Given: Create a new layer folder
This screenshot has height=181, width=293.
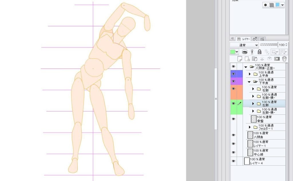Looking at the screenshot, I should pos(254,59).
